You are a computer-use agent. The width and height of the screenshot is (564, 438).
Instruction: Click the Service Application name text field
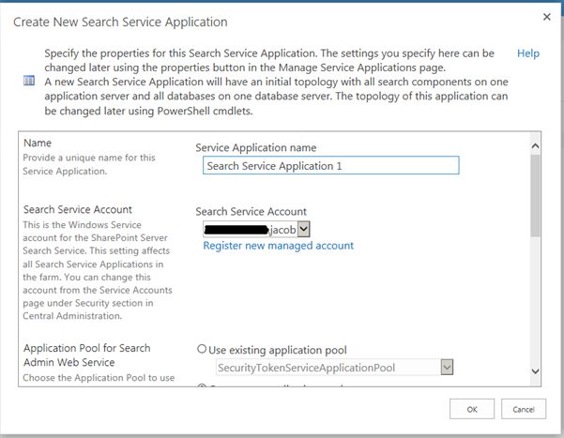tap(331, 165)
